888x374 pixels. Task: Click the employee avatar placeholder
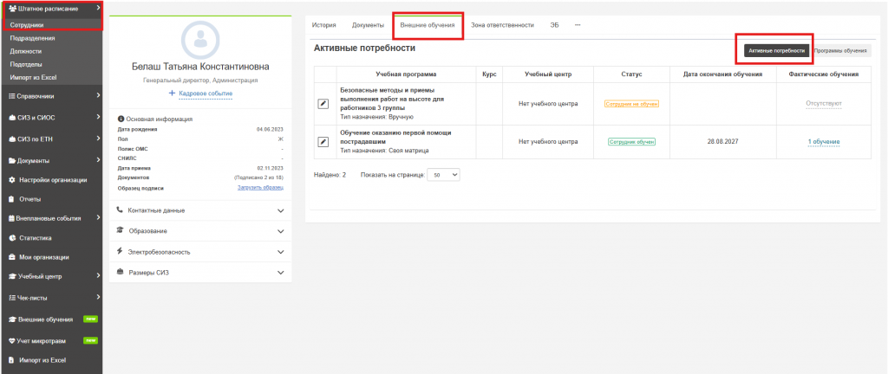[x=200, y=38]
